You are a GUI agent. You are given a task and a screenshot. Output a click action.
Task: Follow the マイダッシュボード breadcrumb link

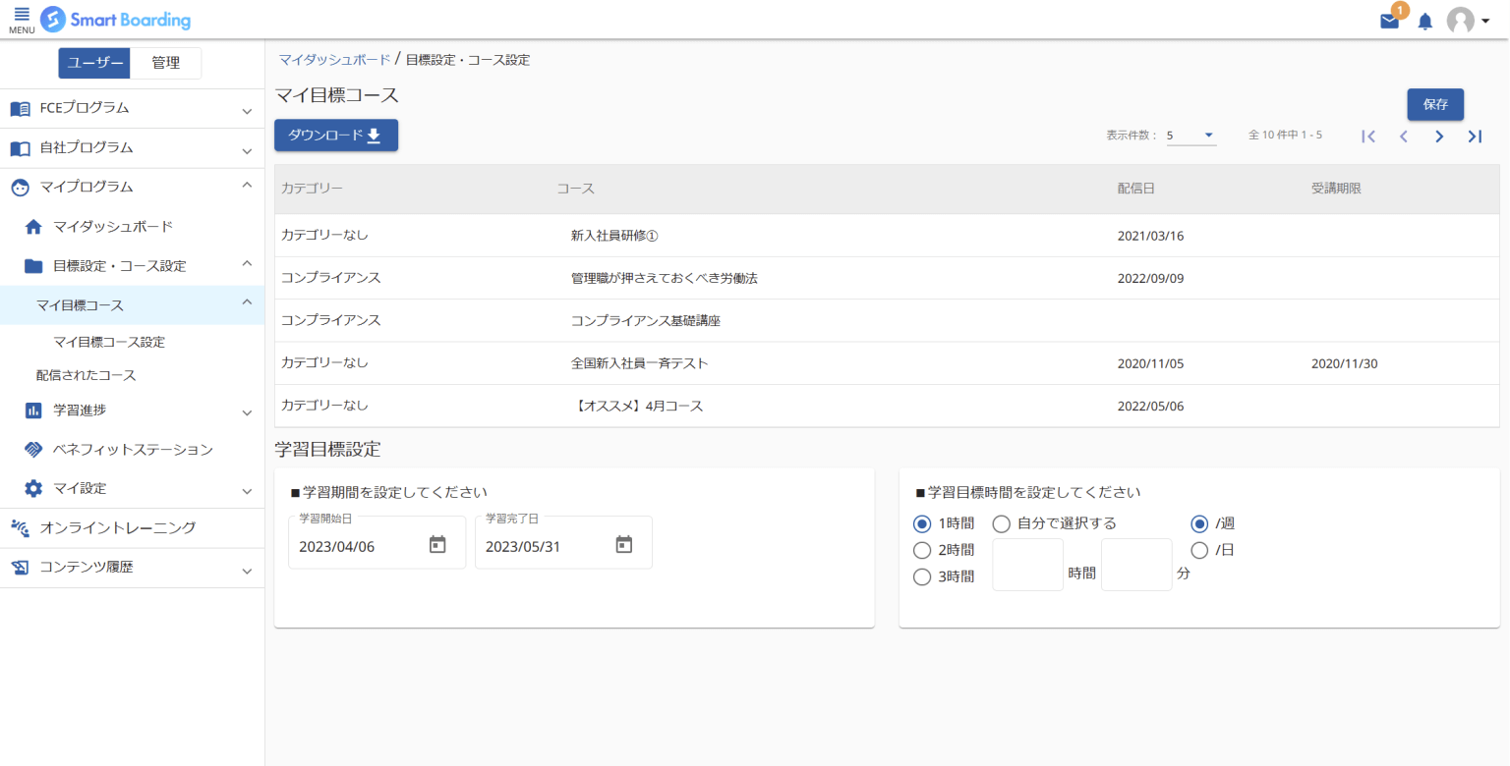click(x=334, y=60)
